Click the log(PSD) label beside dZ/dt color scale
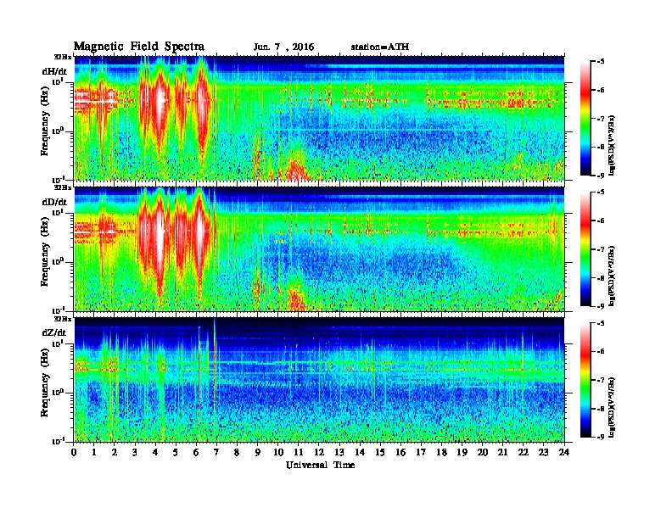This screenshot has width=672, height=519. tap(612, 407)
